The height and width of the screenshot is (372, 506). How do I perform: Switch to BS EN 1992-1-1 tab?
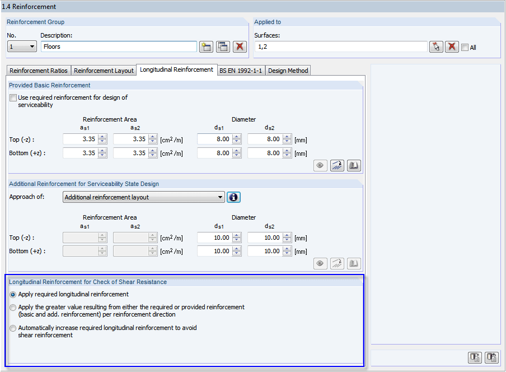click(x=241, y=71)
